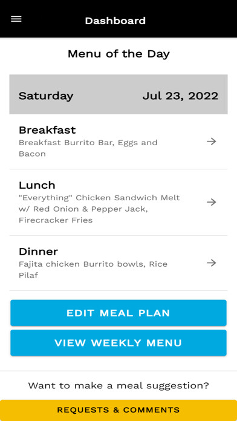Viewport: 237px width, 421px height.
Task: Open View Weekly Menu
Action: tap(118, 343)
